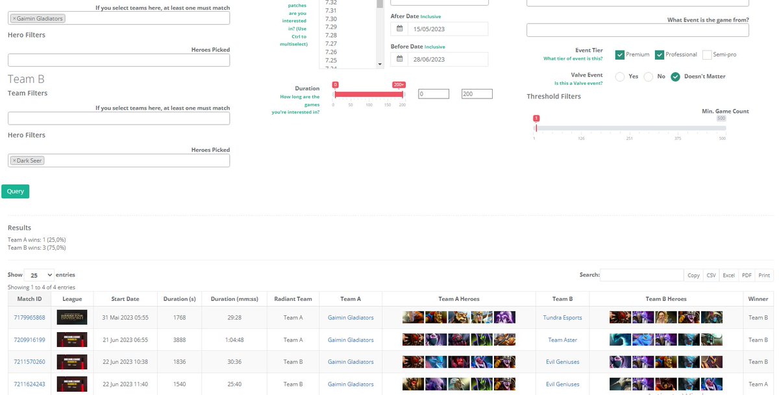Uncheck the Professional event tier checkbox
This screenshot has height=395, width=779.
tap(660, 55)
